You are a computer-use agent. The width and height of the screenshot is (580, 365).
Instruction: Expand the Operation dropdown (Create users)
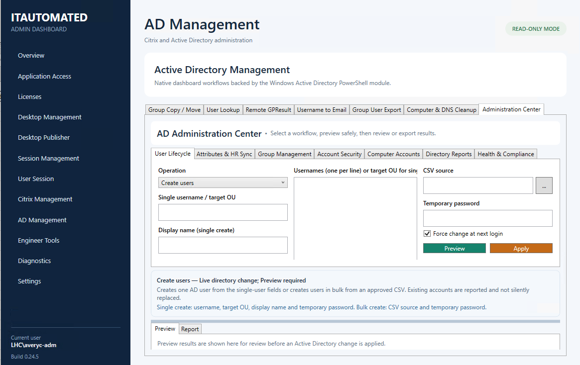[x=223, y=182]
